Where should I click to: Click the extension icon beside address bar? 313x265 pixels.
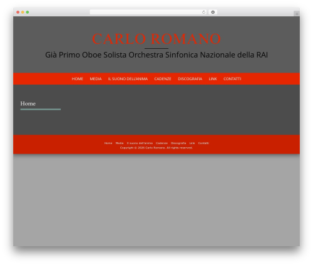point(213,12)
